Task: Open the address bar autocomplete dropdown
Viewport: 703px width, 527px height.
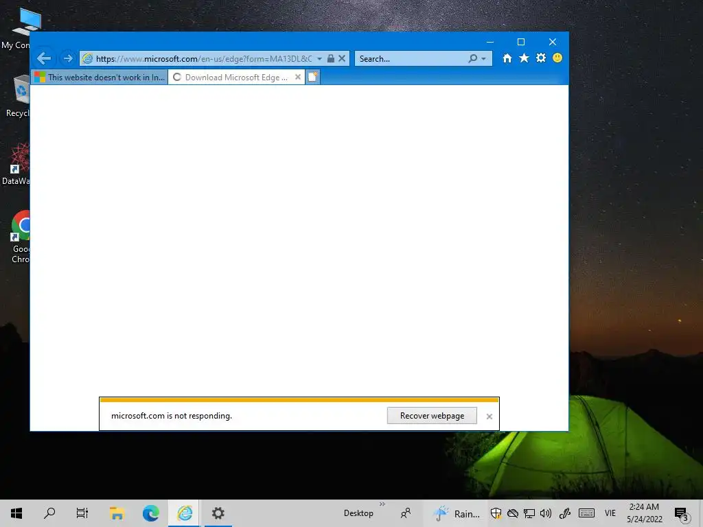Action: (x=319, y=59)
